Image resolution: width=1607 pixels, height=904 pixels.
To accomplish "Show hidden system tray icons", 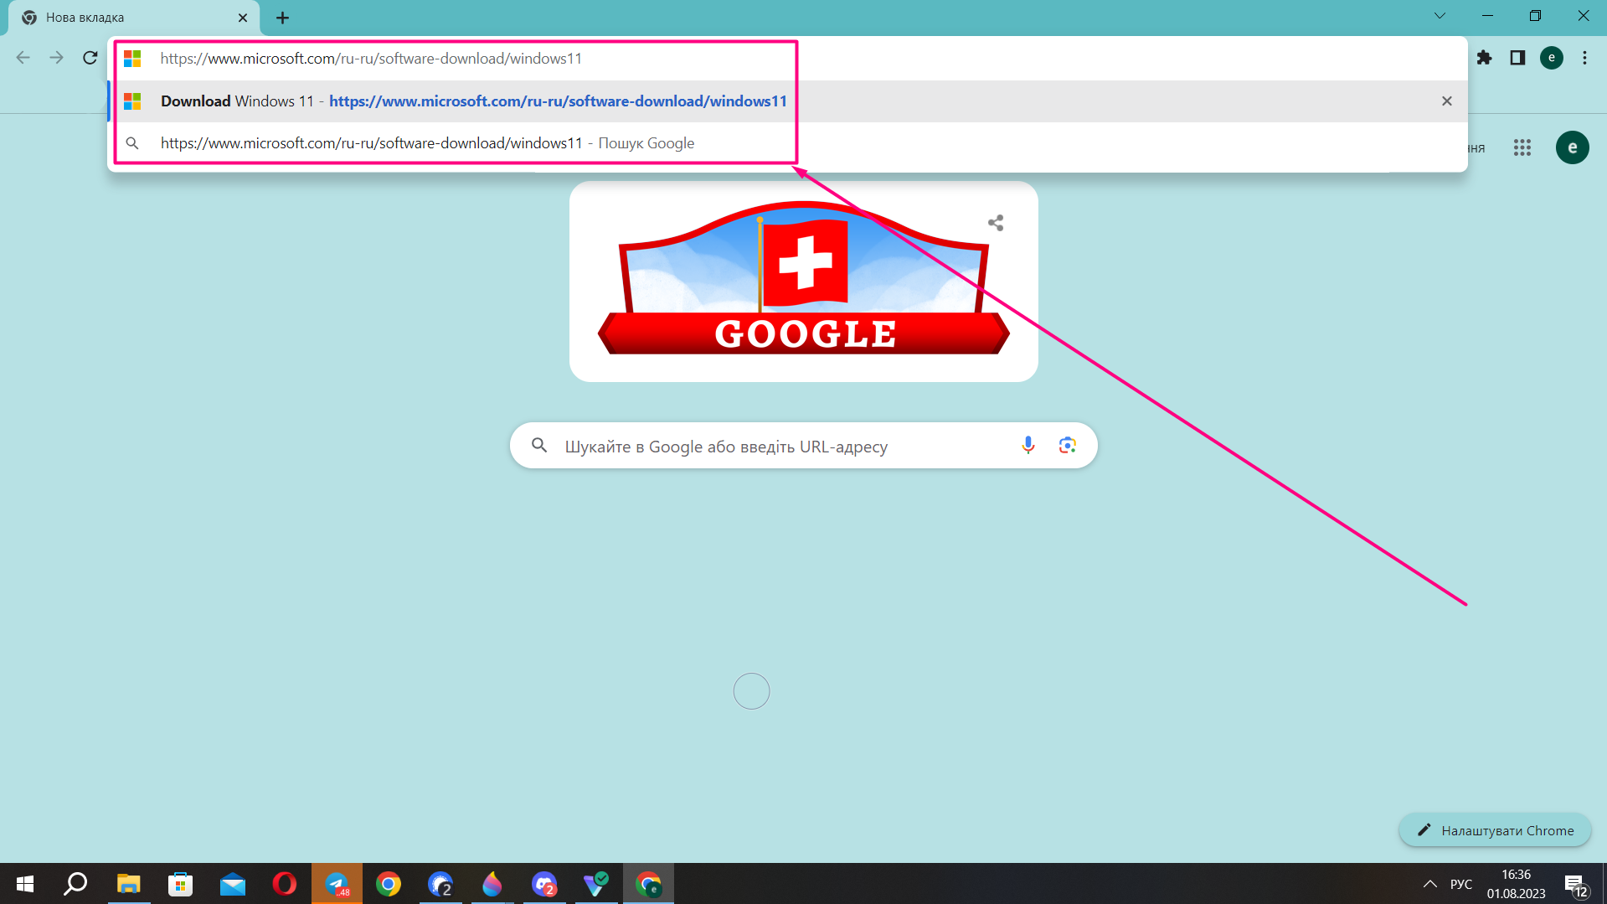I will [1429, 884].
